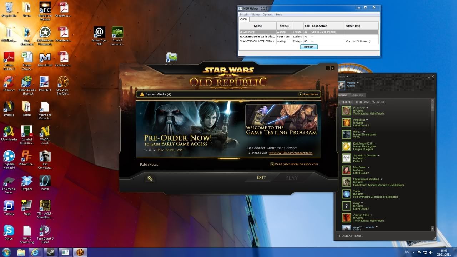Click ZanZan 1984's avatar in friends list
Screen dimensions: 457x257
click(346, 218)
